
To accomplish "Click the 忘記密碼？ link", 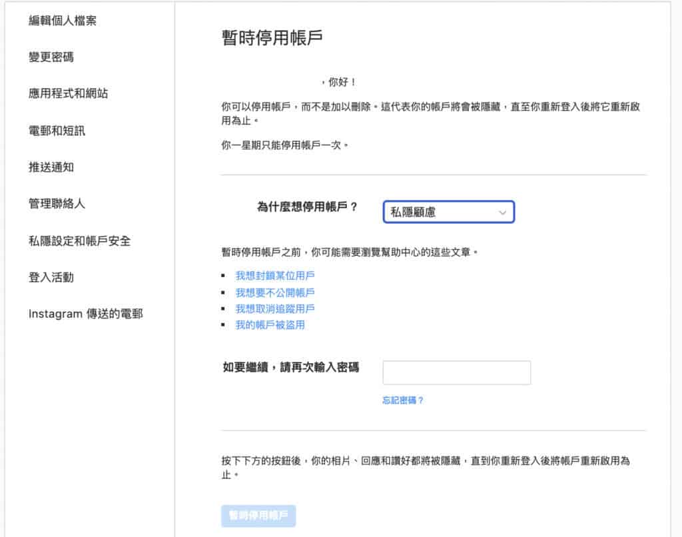I will pos(403,400).
